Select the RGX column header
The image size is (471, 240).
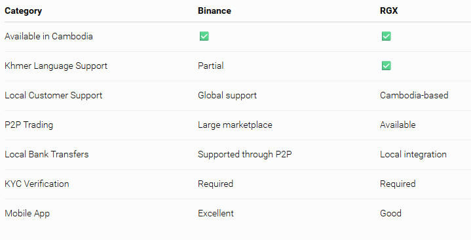[388, 11]
